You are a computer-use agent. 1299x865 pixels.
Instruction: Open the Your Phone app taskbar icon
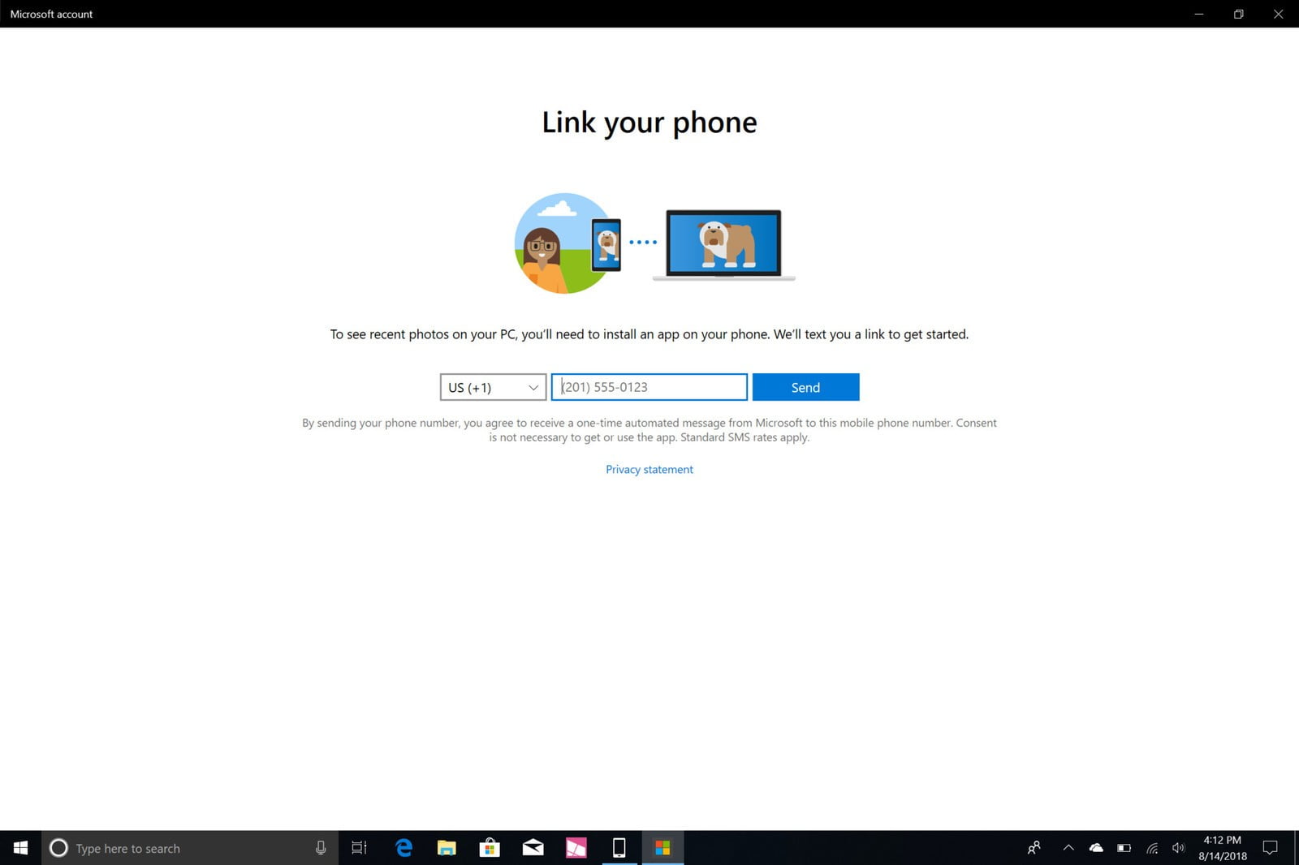click(619, 848)
